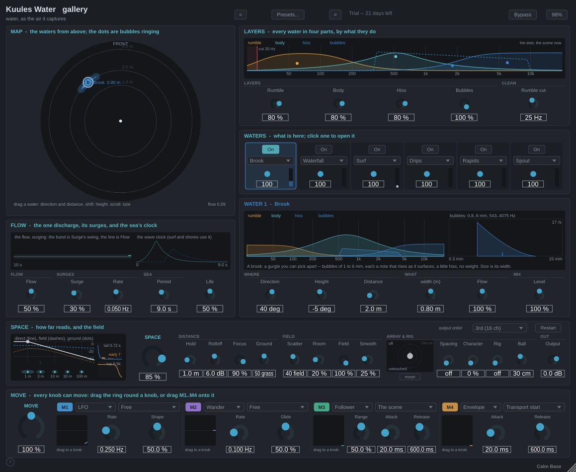Viewport: 576px width, 472px height.
Task: Click the Restart button
Action: [x=548, y=328]
